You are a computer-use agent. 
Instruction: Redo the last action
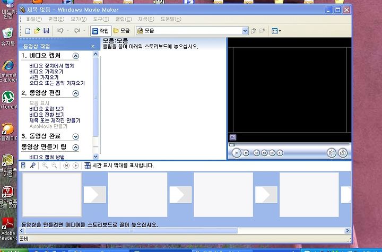(x=77, y=31)
